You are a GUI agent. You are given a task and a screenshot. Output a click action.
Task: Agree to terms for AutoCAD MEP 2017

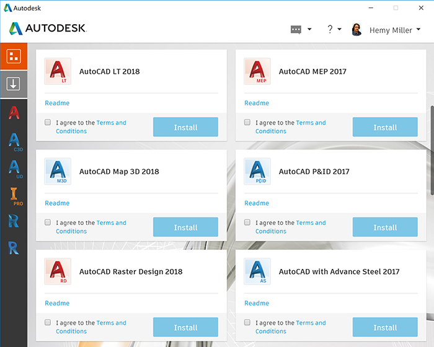point(247,122)
